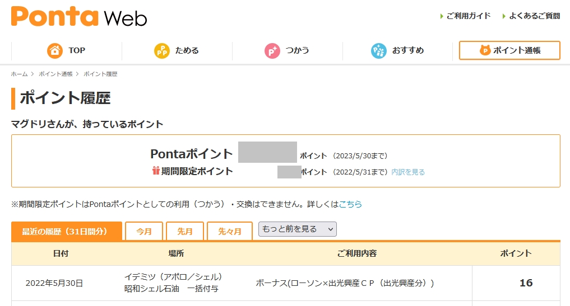Switch to the 先月 tab
This screenshot has height=306, width=570.
(185, 231)
